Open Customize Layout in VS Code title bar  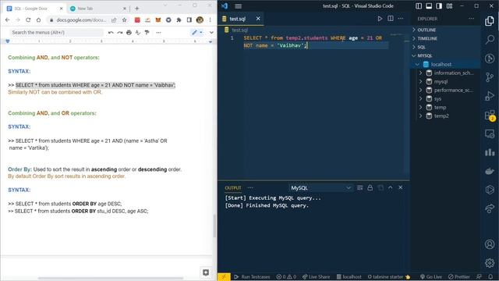click(x=449, y=6)
